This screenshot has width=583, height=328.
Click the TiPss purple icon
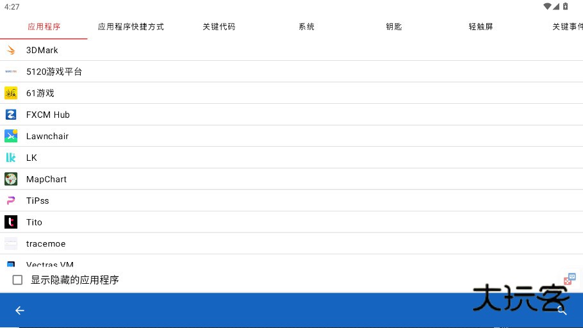tap(11, 201)
